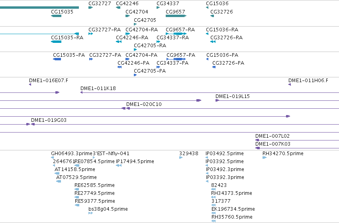Open the EST labeled 82423
339x223 pixels.
point(219,185)
